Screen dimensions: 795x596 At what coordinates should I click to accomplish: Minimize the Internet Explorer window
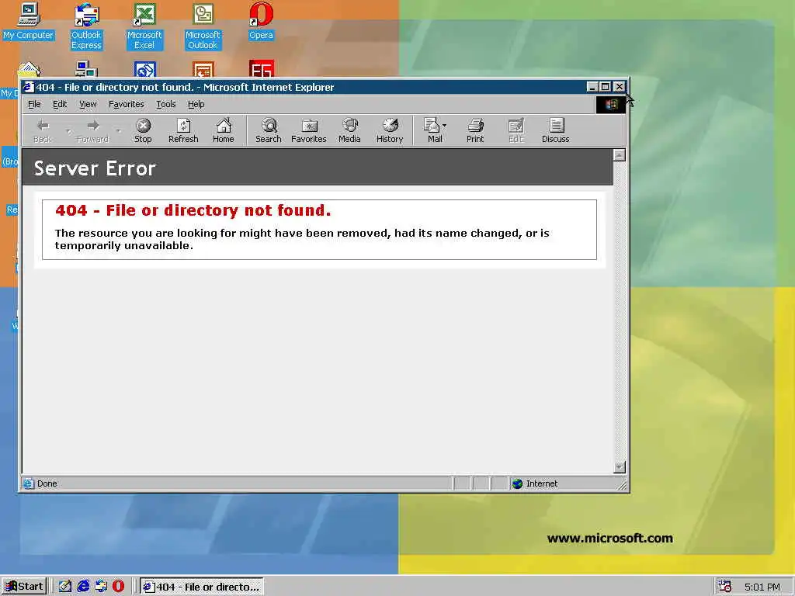(x=592, y=87)
